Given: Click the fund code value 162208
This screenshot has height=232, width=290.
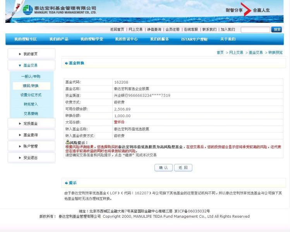Looking at the screenshot, I should [121, 82].
